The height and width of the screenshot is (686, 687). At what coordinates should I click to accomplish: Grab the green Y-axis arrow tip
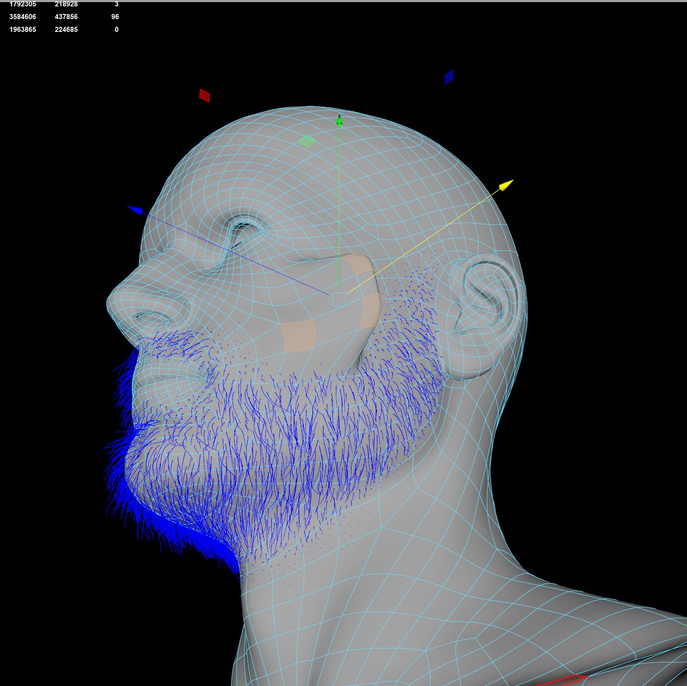tap(339, 120)
